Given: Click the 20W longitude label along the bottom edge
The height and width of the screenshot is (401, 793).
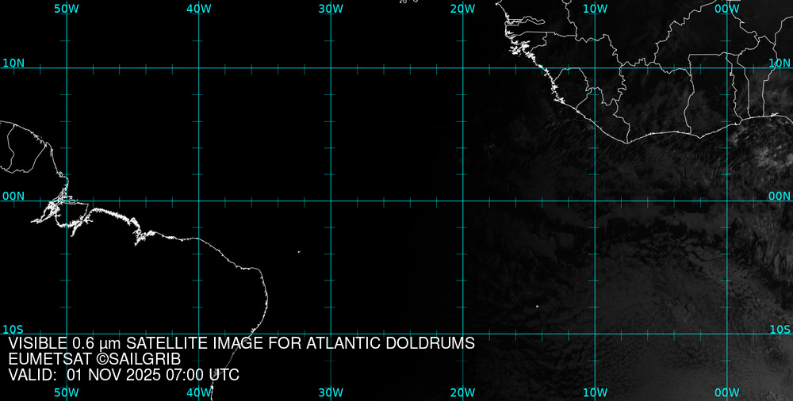Looking at the screenshot, I should [x=462, y=392].
